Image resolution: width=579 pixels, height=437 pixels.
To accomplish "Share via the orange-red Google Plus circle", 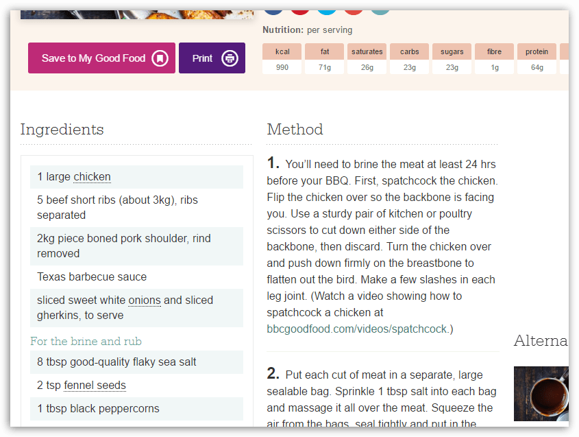I will pyautogui.click(x=354, y=12).
